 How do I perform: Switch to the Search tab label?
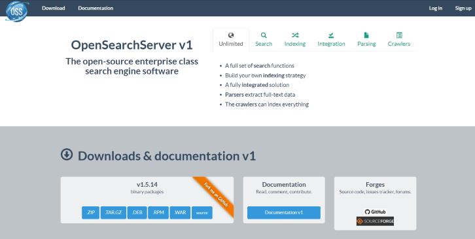(x=264, y=44)
